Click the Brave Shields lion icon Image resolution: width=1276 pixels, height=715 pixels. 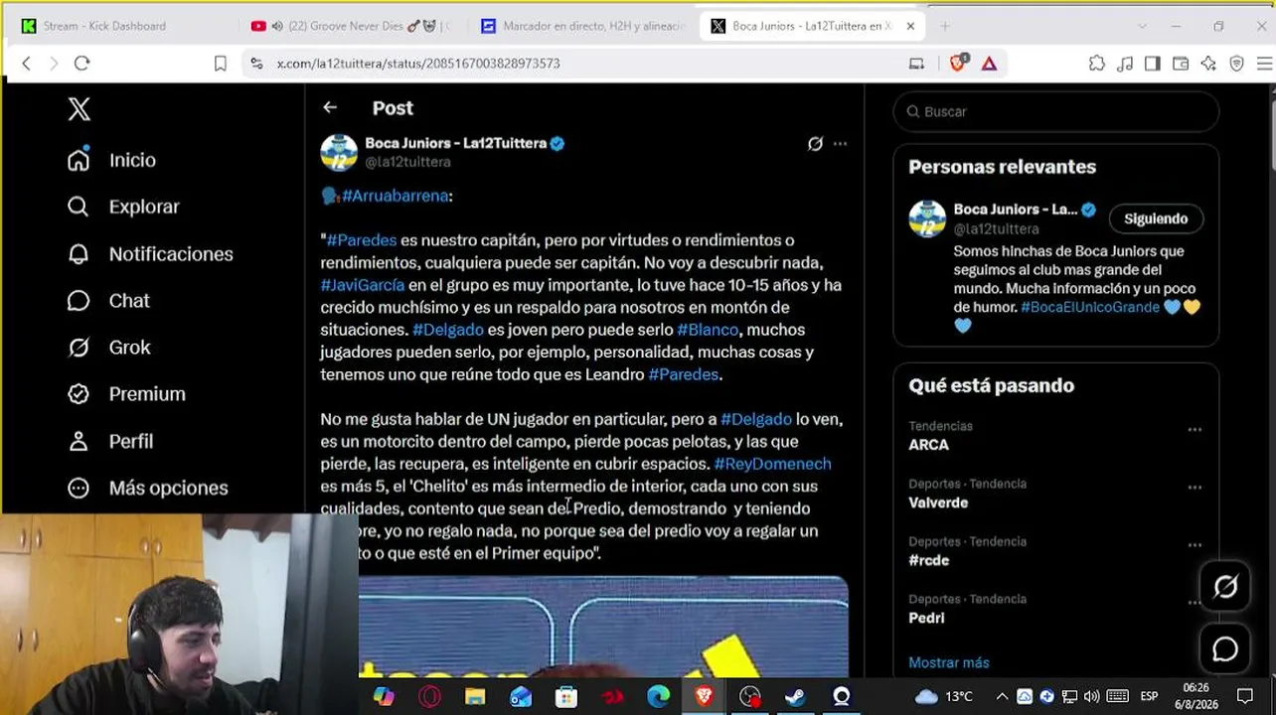coord(958,64)
